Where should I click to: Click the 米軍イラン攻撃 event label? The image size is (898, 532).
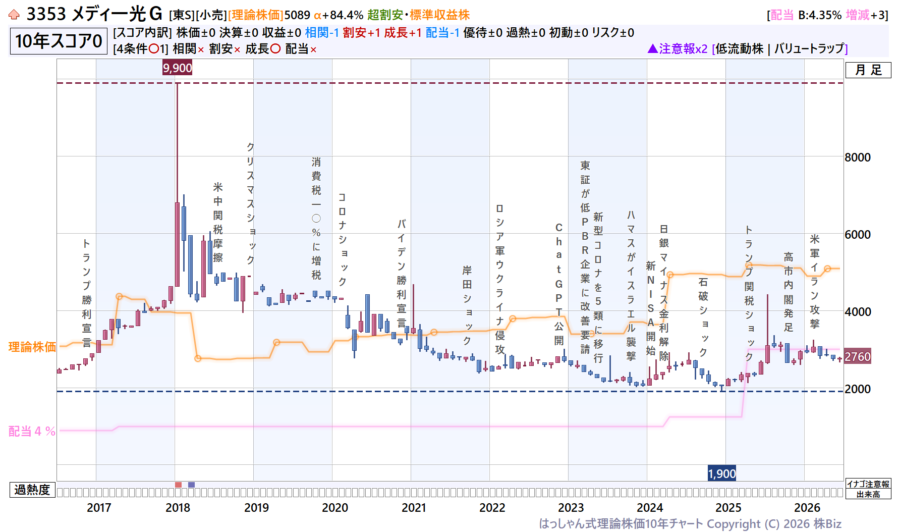click(815, 281)
